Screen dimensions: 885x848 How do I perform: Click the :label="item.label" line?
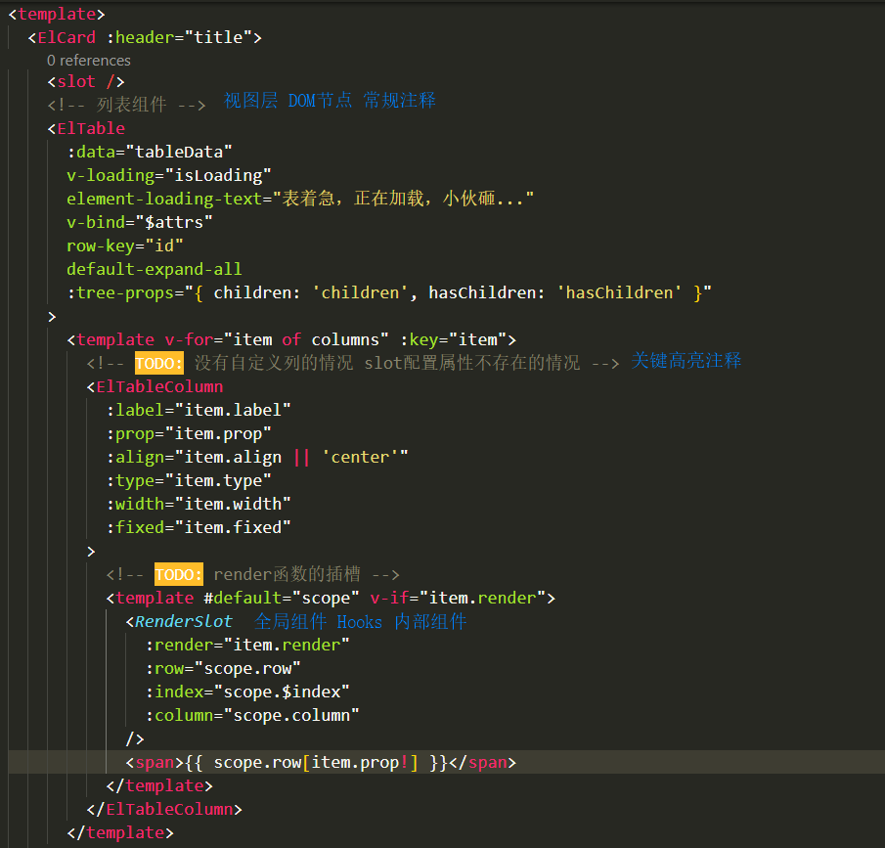(199, 410)
